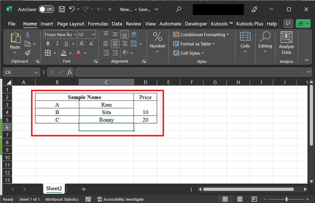This screenshot has height=203, width=315.
Task: Open the Developer ribbon tab
Action: click(x=196, y=24)
